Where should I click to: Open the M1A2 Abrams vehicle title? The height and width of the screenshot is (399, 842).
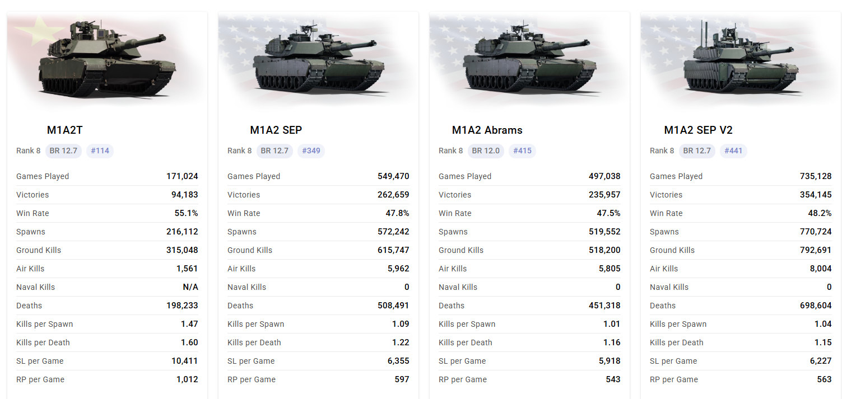pos(487,130)
